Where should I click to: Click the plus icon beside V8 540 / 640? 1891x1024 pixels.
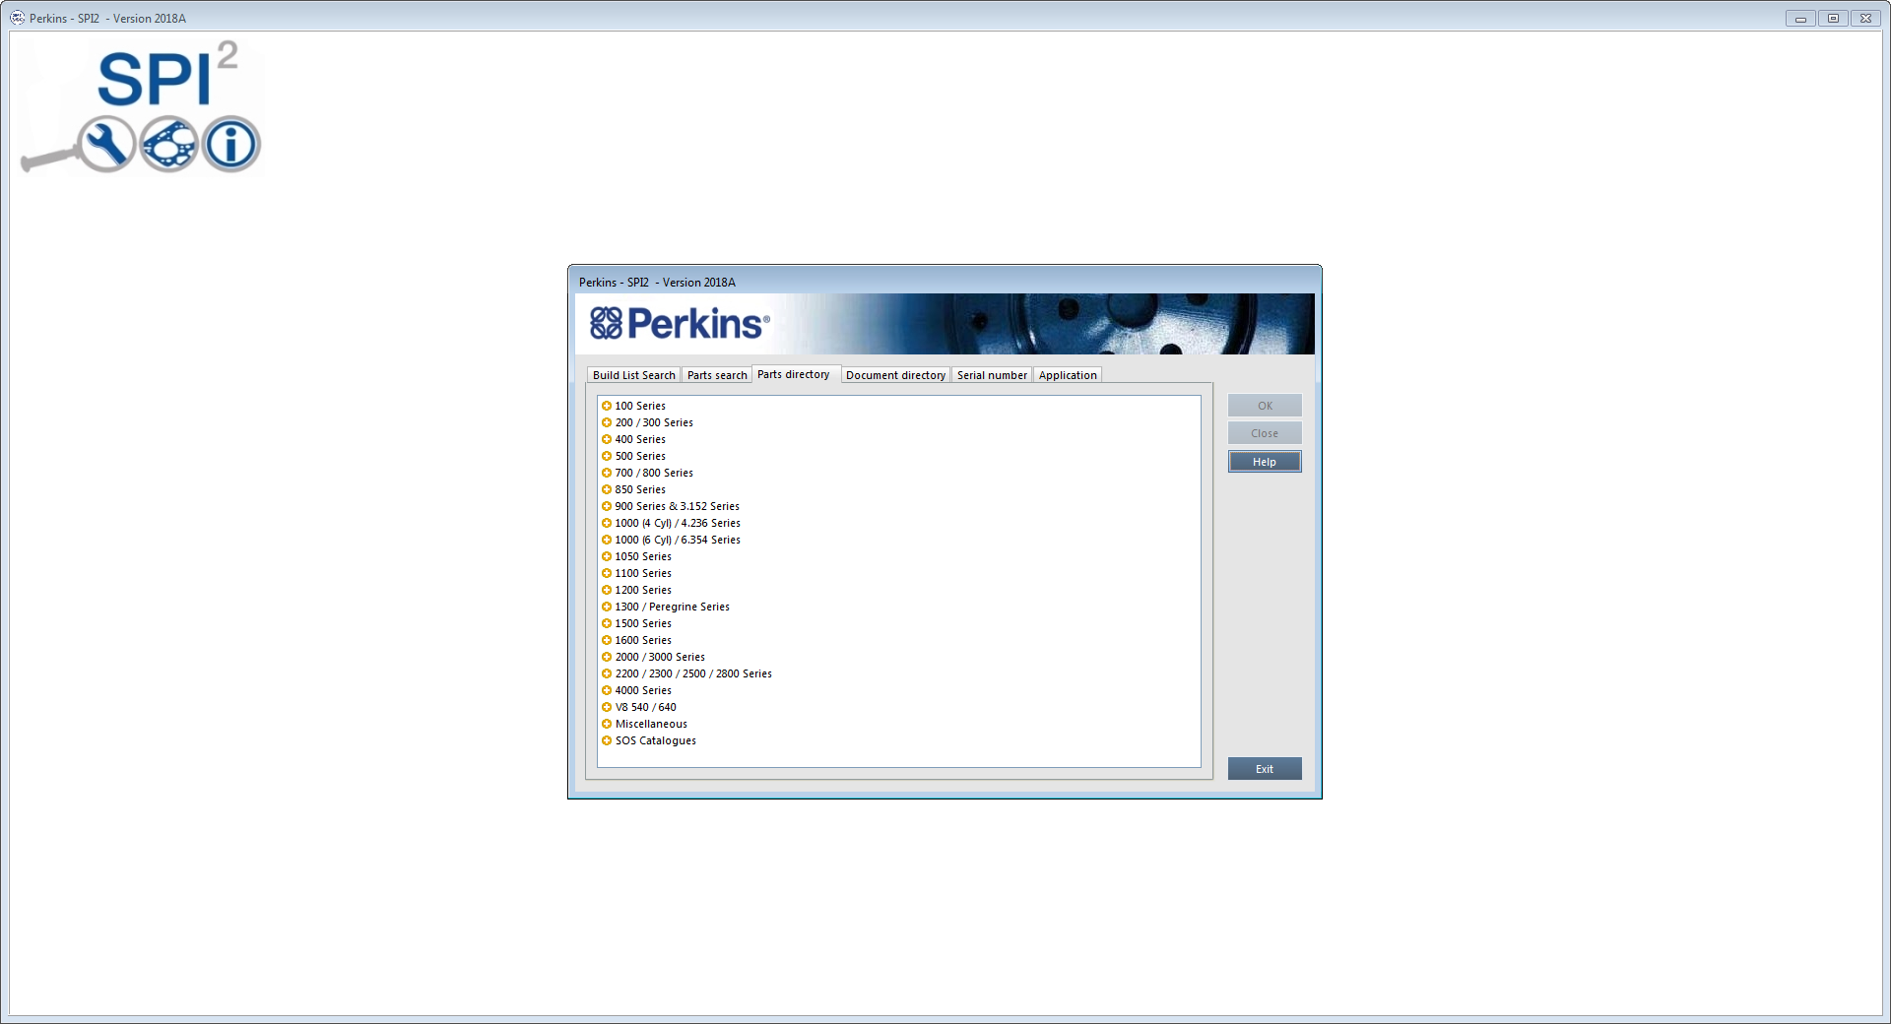[607, 707]
